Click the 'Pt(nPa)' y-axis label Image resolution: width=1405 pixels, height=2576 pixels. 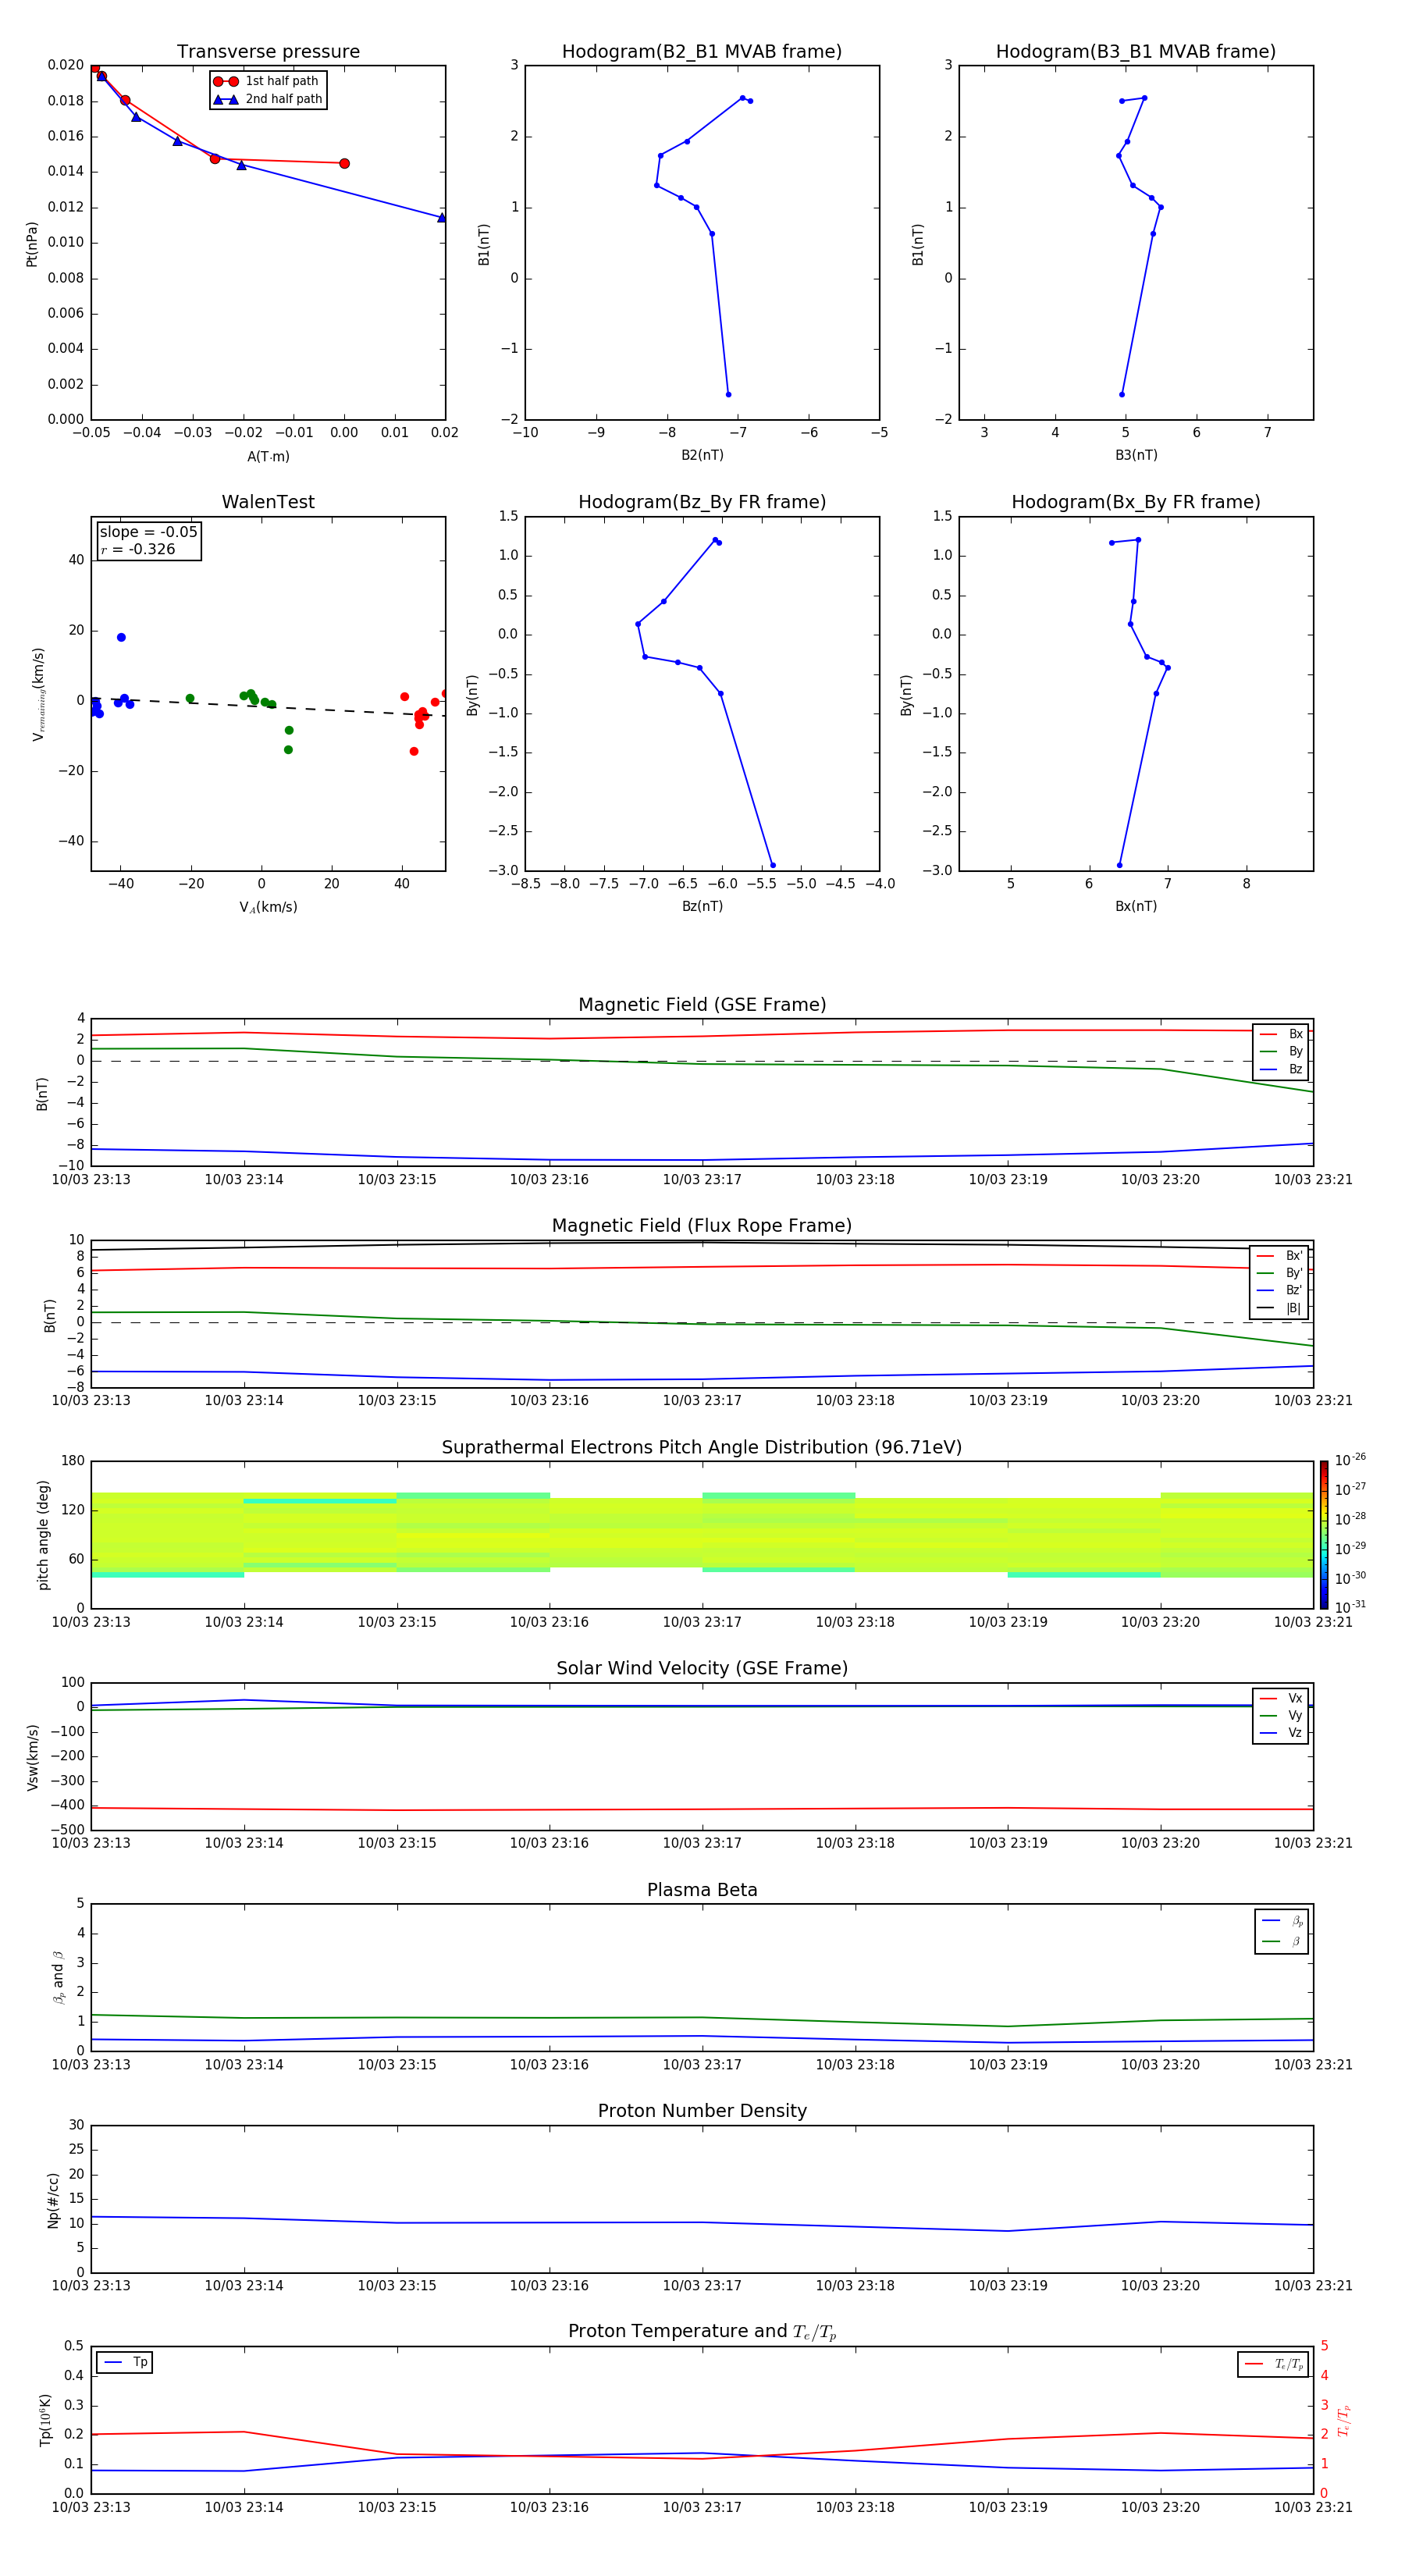point(32,244)
